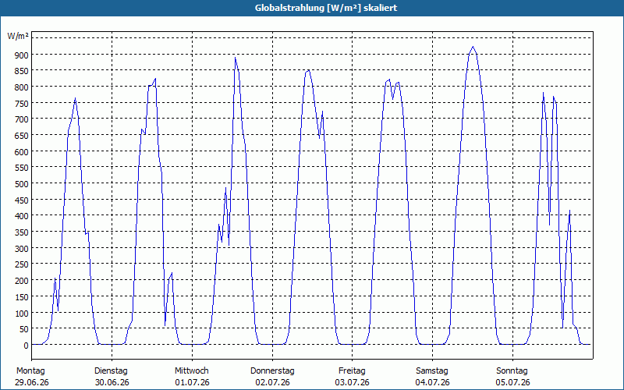The height and width of the screenshot is (390, 624).
Task: Click the date '30.06.26'
Action: tap(112, 382)
